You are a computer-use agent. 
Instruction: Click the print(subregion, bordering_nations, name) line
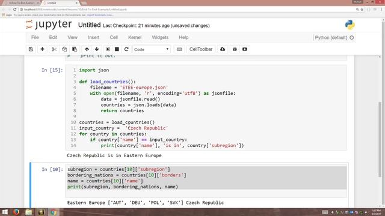click(123, 187)
